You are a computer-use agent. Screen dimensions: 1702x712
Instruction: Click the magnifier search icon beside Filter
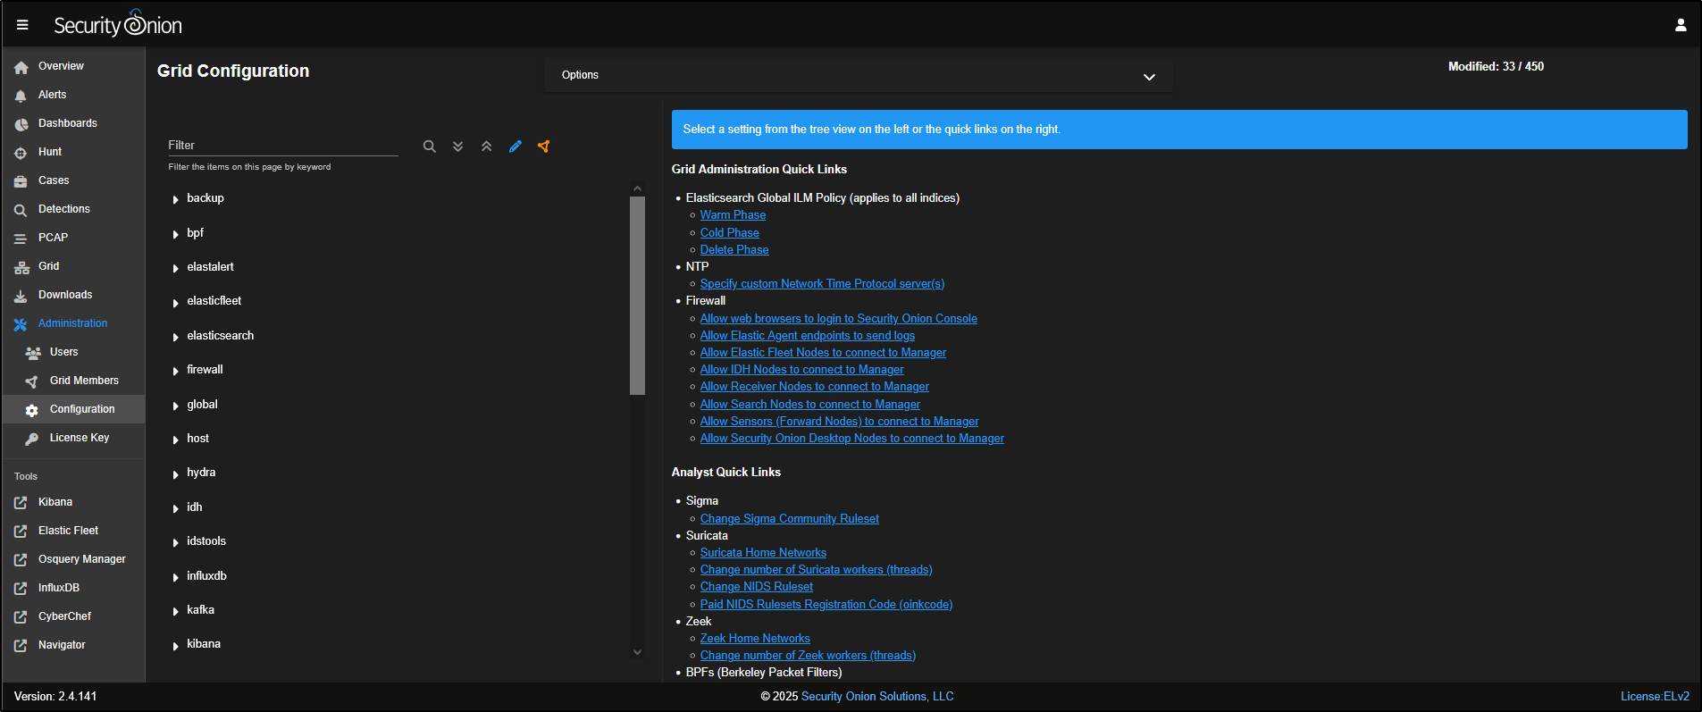[x=430, y=147]
